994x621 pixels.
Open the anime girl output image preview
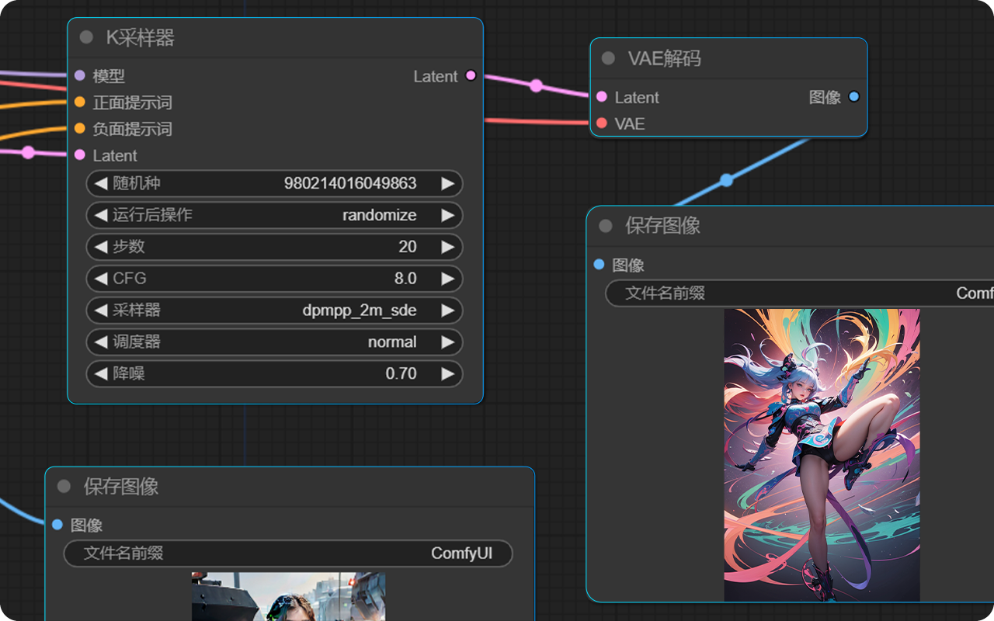822,455
